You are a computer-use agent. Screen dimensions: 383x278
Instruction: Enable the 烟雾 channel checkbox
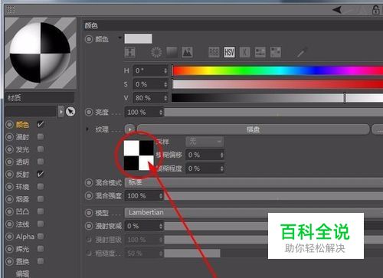(41, 199)
